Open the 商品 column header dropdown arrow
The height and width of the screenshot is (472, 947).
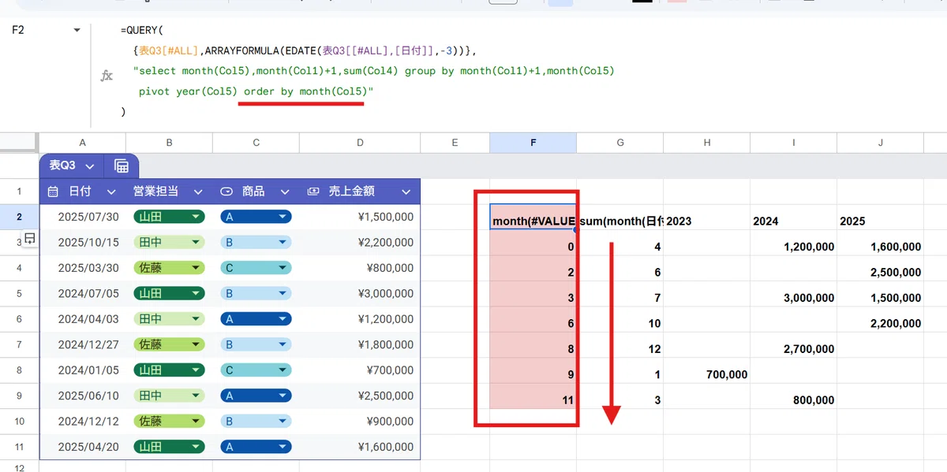pyautogui.click(x=285, y=191)
